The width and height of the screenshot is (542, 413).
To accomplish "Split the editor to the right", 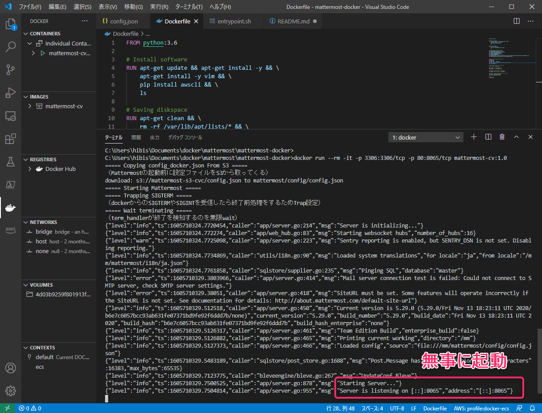I will point(517,21).
